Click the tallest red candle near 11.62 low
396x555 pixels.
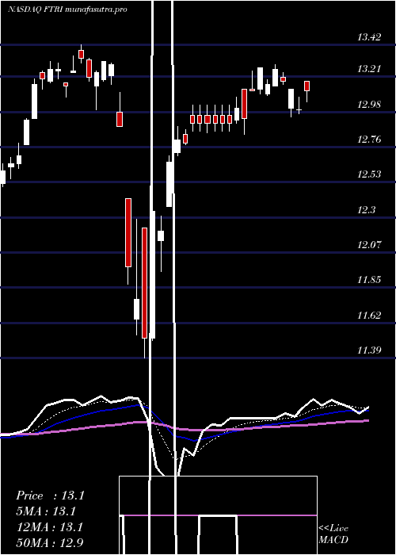click(x=144, y=283)
